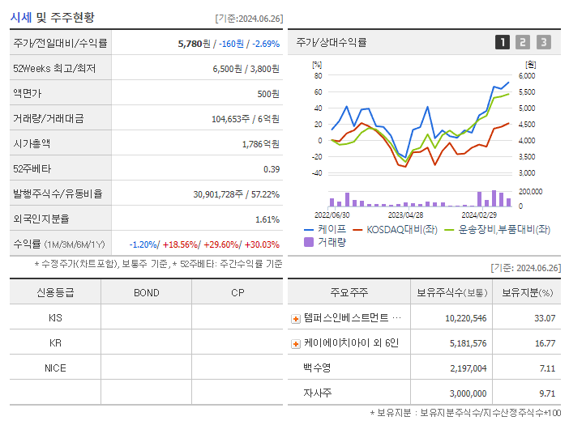569x425 pixels.
Task: Click the 보유지분(%) column header
Action: click(528, 293)
